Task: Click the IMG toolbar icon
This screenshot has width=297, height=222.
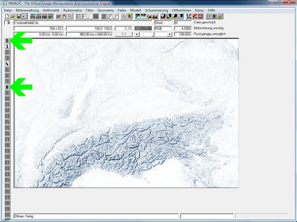Action: pyautogui.click(x=33, y=16)
